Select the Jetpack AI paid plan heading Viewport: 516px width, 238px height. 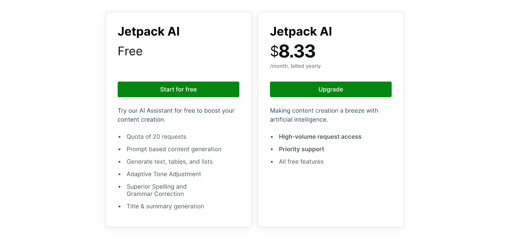(301, 31)
